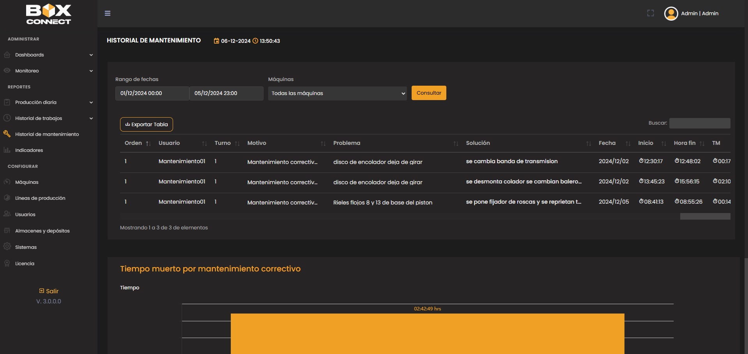Click problem 'Rieles flojos 8 y 13 de base del piston'
748x354 pixels.
point(383,203)
